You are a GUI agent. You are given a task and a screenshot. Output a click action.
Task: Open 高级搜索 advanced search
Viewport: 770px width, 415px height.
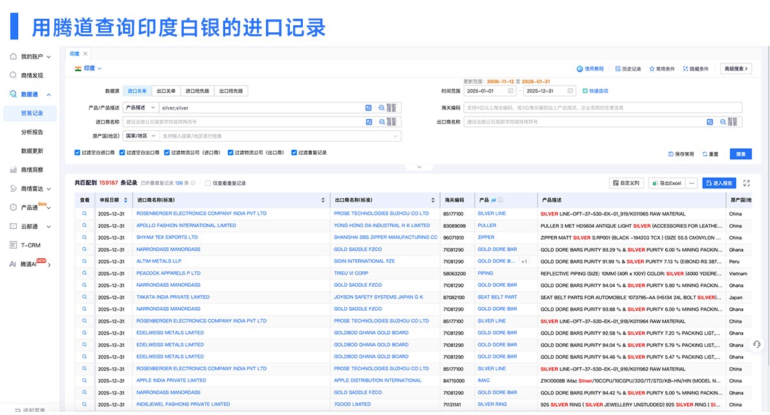(x=735, y=69)
